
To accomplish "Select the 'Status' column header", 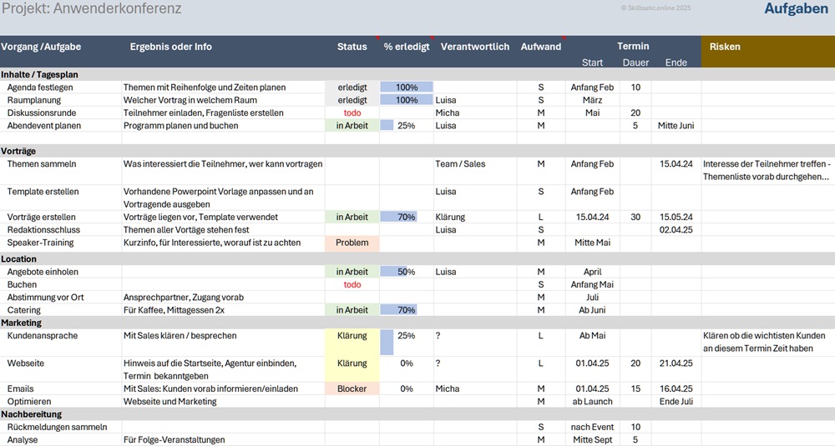I will 352,47.
